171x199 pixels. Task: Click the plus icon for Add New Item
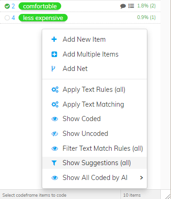pos(54,39)
